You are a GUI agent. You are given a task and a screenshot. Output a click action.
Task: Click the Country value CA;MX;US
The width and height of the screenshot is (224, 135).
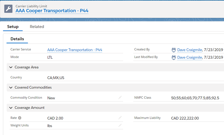(x=56, y=78)
